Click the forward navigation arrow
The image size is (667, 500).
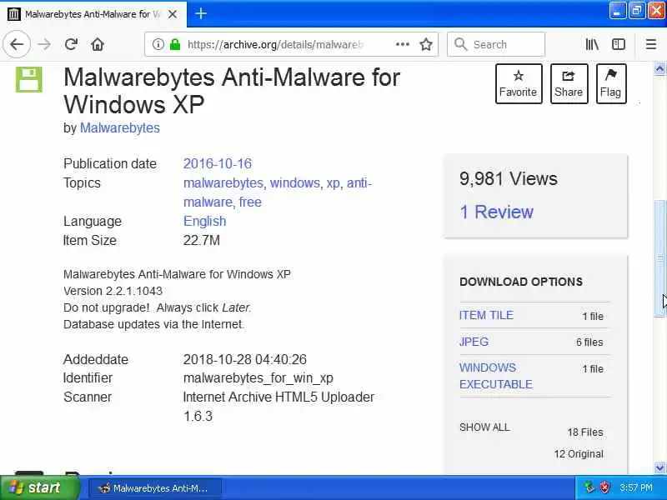[x=44, y=44]
